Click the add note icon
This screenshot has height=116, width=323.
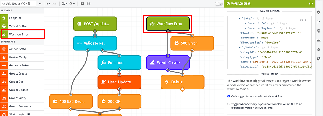pyautogui.click(x=82, y=4)
